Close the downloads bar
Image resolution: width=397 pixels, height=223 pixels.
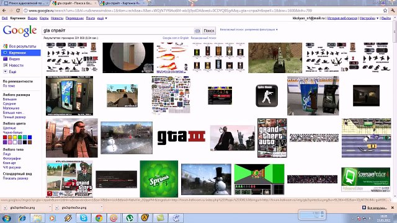click(393, 208)
